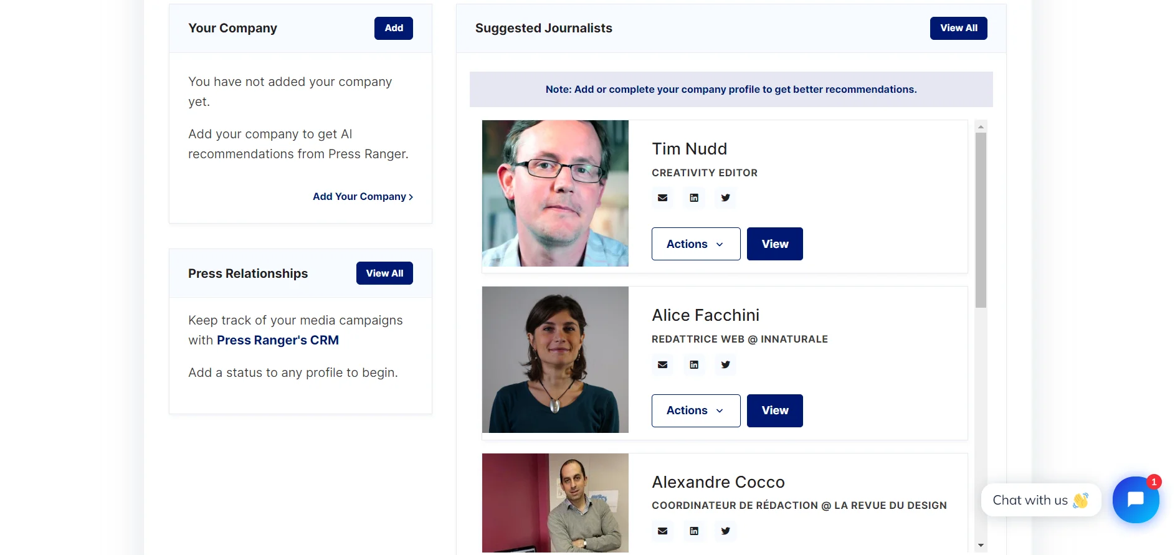Email Tim Nudd via envelope icon
The image size is (1175, 555).
point(663,198)
